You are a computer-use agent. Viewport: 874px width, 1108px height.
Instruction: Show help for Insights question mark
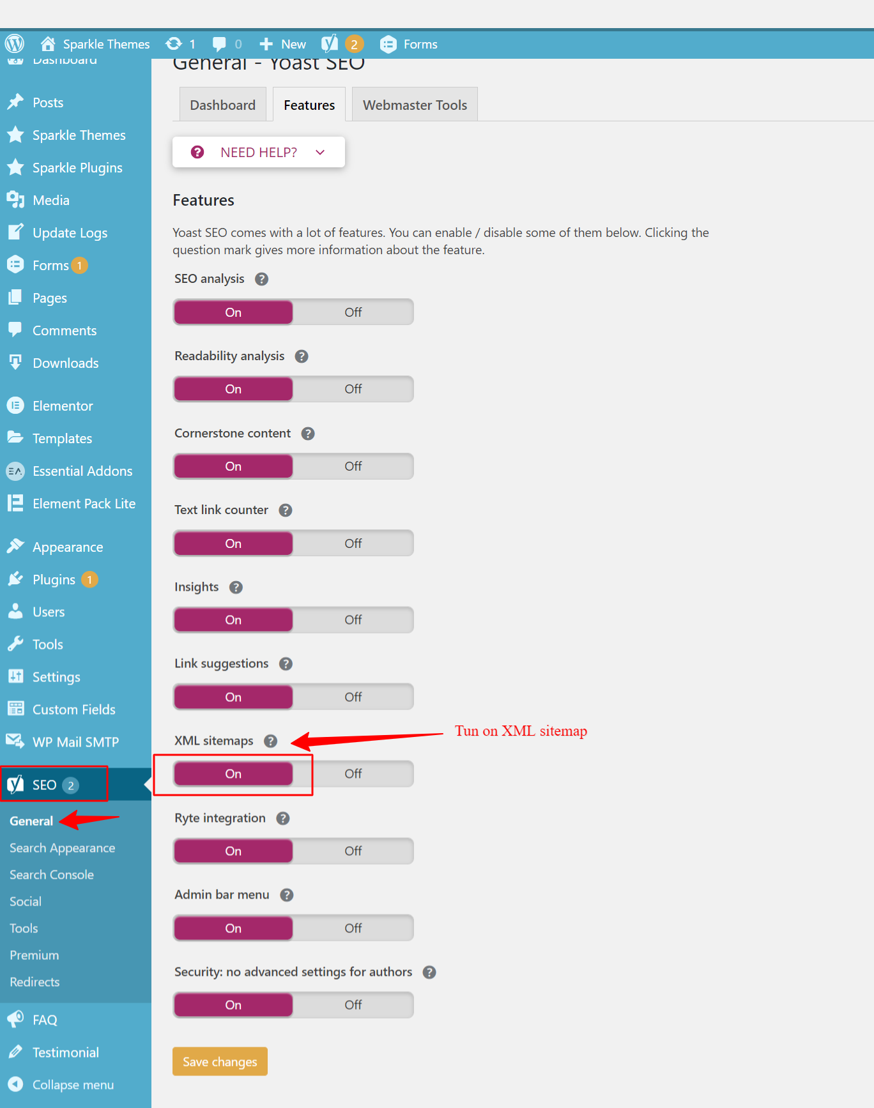236,588
